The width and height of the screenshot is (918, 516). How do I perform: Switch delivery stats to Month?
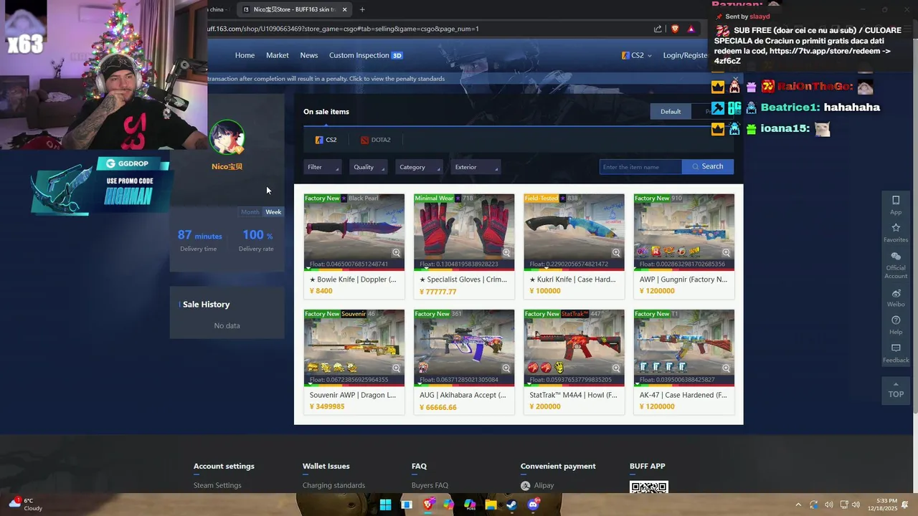250,212
